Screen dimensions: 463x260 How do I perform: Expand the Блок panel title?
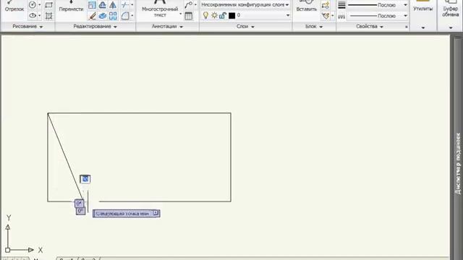pos(314,27)
